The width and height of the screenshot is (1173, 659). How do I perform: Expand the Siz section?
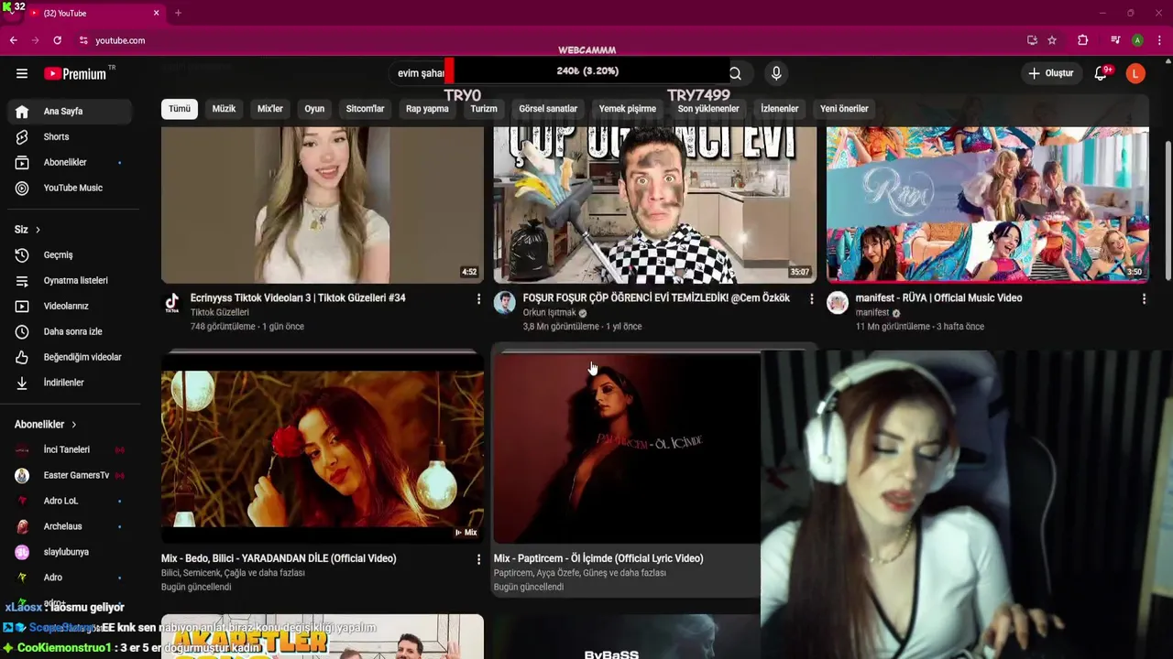(x=27, y=230)
